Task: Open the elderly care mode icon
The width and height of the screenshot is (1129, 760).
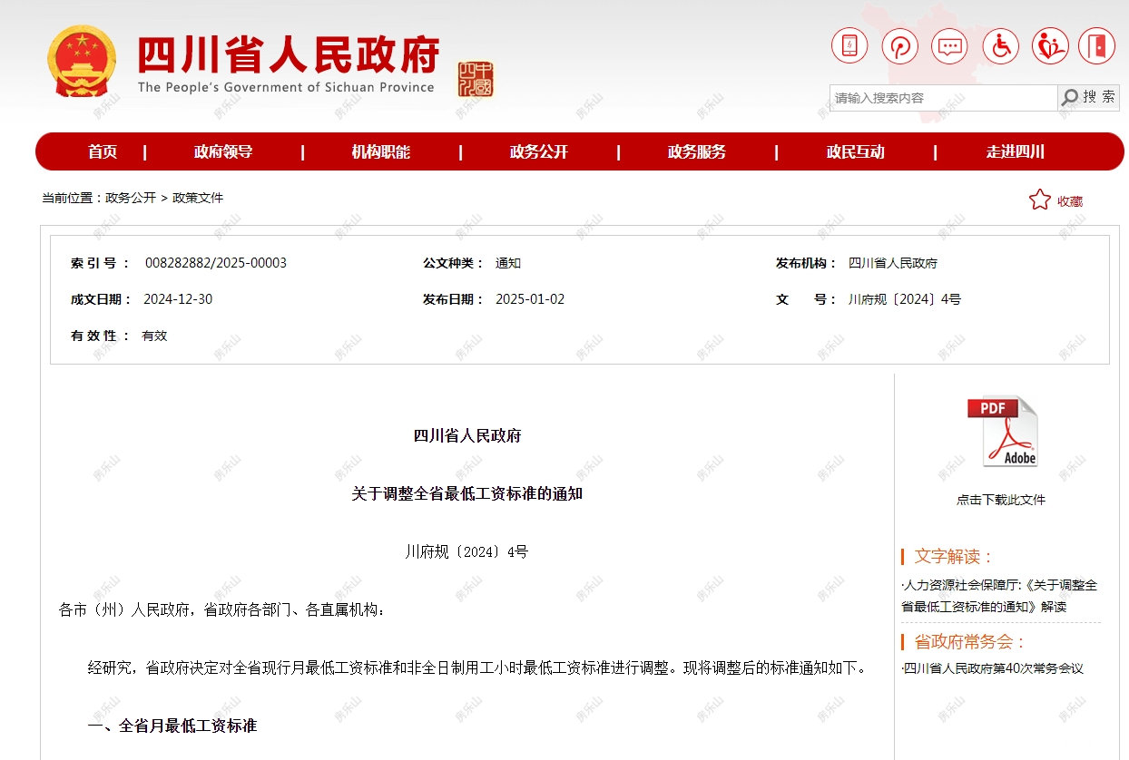Action: point(1049,45)
